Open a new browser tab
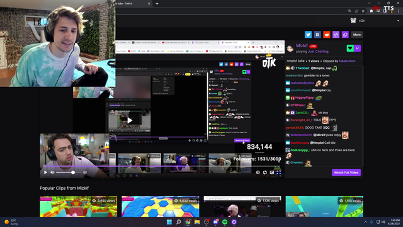 point(157,4)
